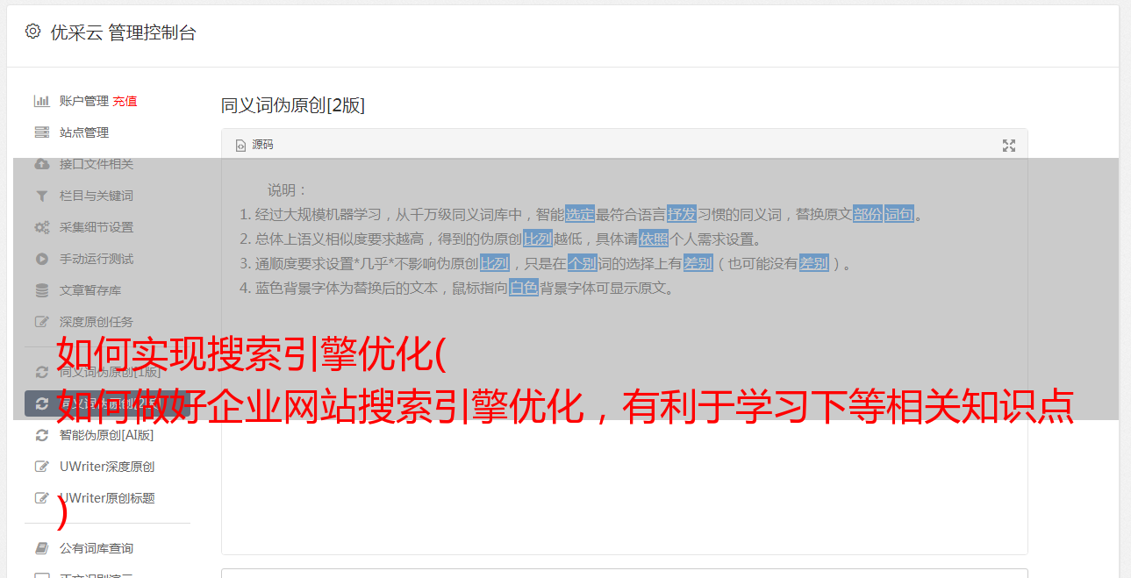1131x578 pixels.
Task: Click the red 充值 recharge link
Action: click(x=125, y=101)
